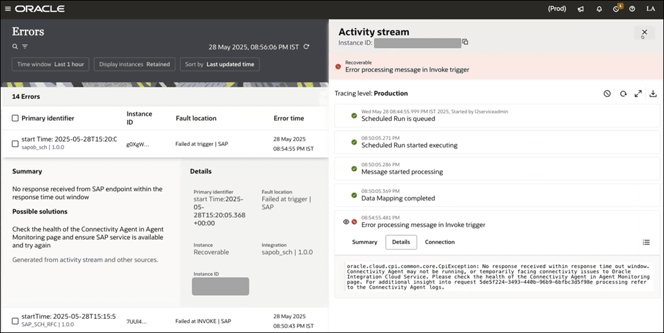664x333 pixels.
Task: Open the Display instances Retained dropdown
Action: 135,64
